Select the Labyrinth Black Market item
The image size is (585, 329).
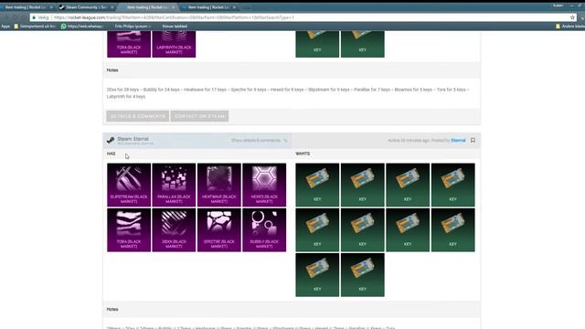[174, 44]
